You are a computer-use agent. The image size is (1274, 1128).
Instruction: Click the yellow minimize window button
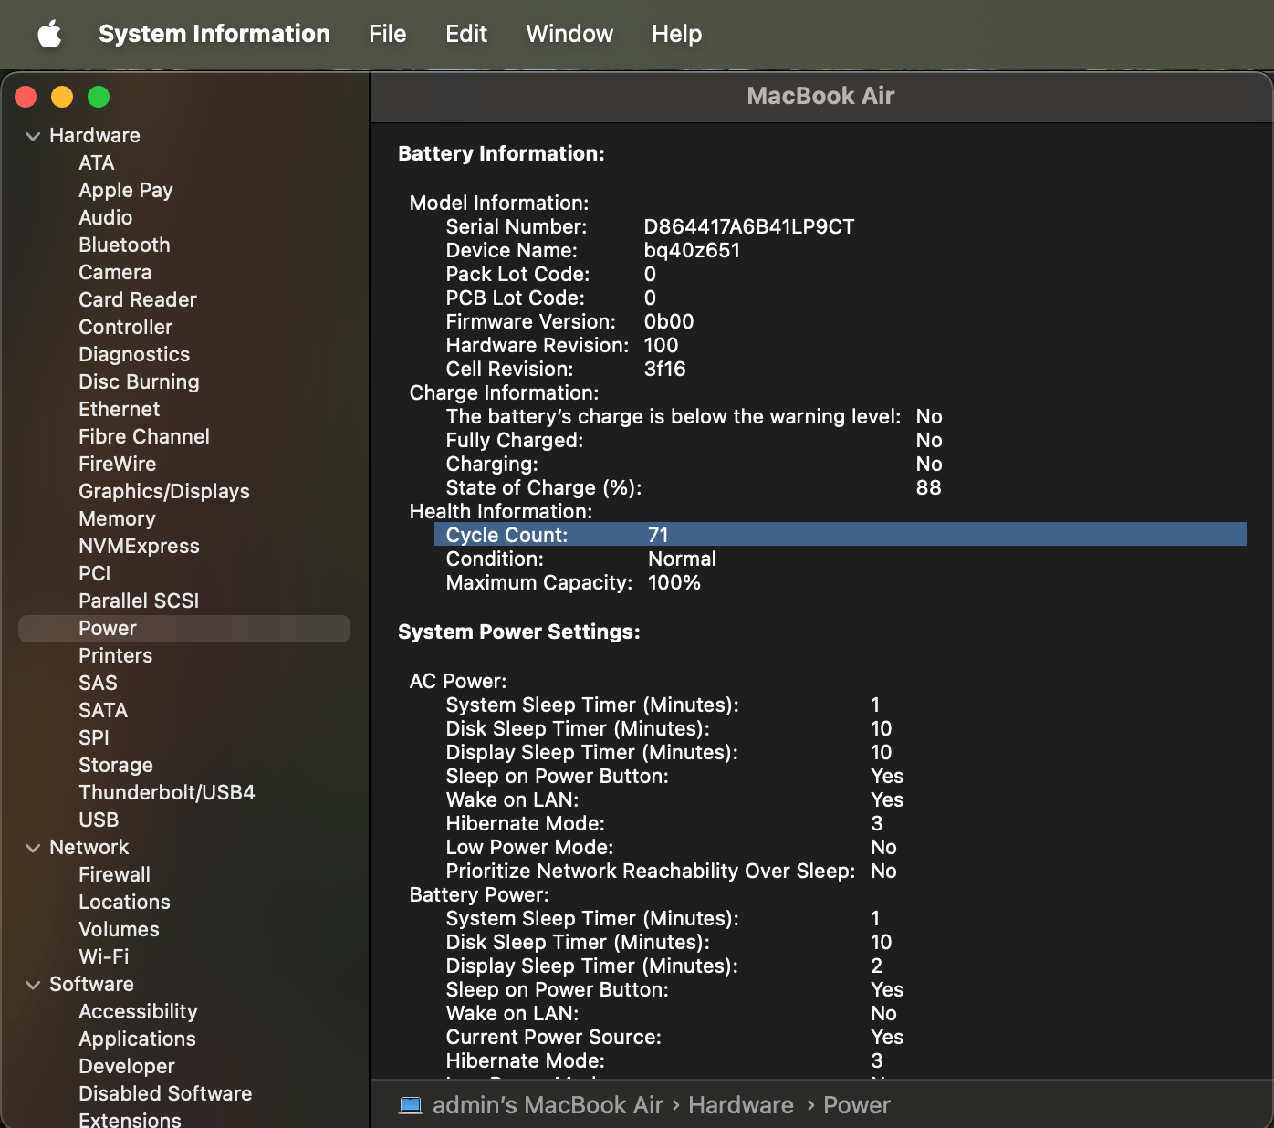pos(62,97)
